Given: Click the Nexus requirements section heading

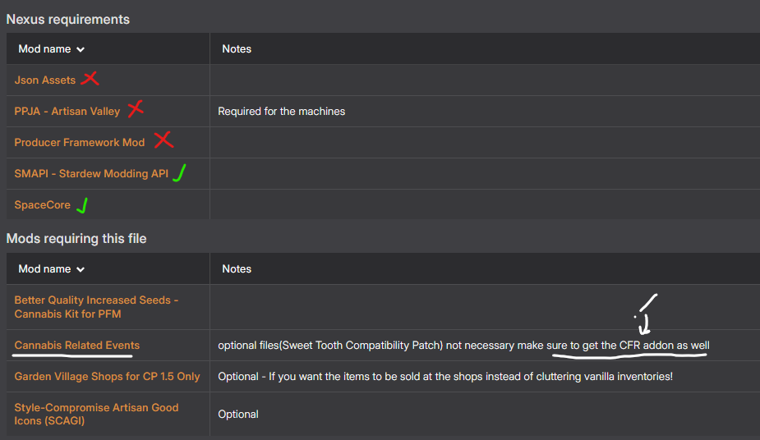Looking at the screenshot, I should pyautogui.click(x=68, y=19).
